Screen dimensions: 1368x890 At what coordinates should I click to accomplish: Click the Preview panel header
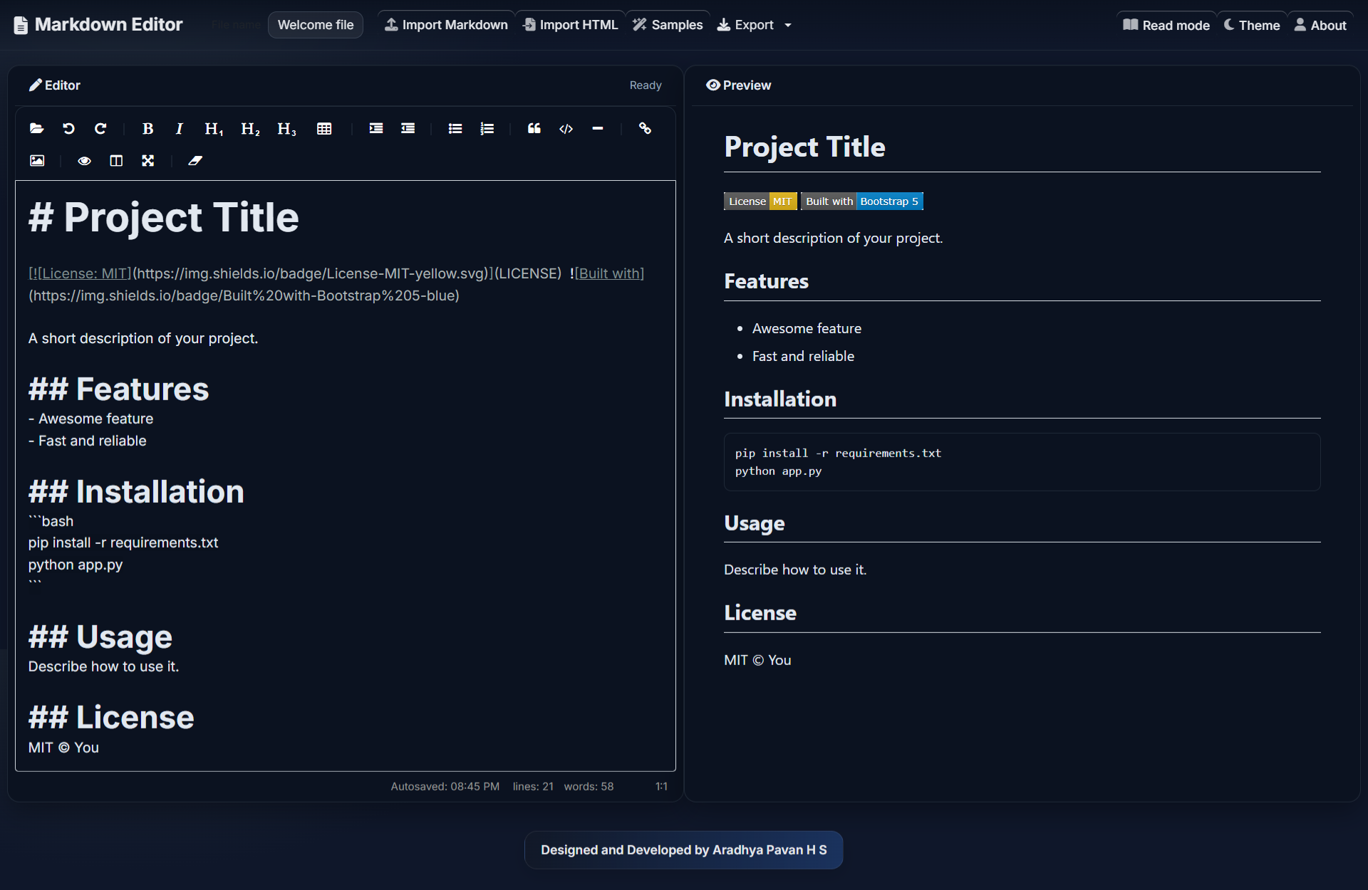(x=738, y=85)
